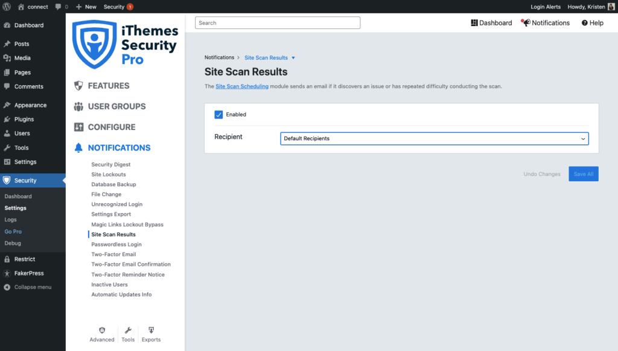Click the Notifications bell icon
618x351 pixels.
(78, 147)
